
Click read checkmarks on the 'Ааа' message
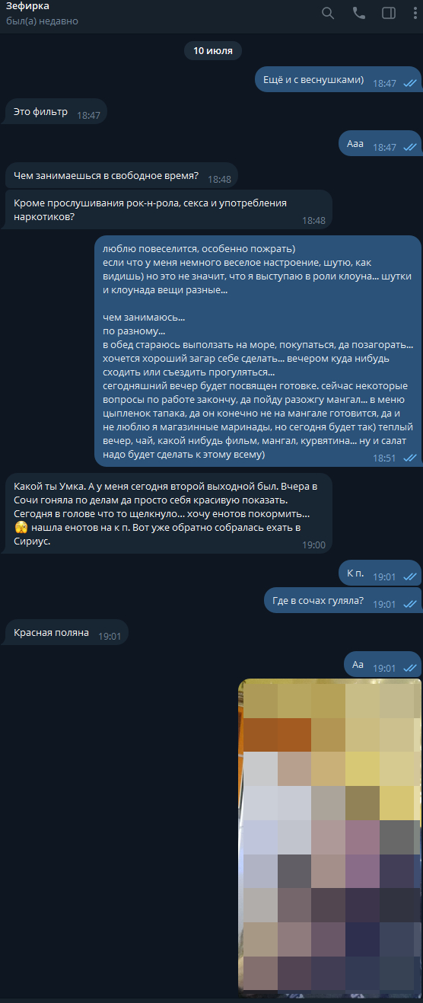coord(410,147)
